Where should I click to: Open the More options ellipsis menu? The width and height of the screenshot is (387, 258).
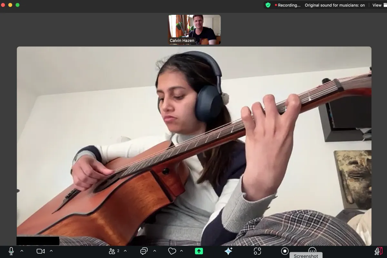coord(312,251)
